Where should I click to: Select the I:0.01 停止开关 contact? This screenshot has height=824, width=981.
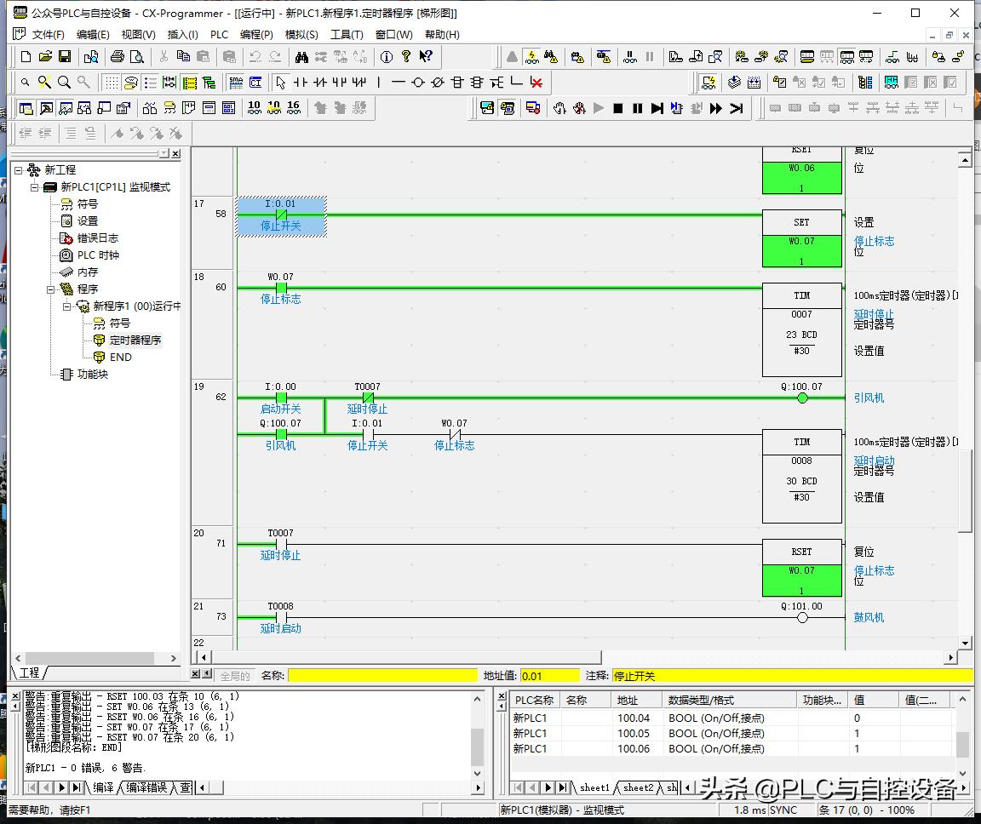tap(280, 215)
